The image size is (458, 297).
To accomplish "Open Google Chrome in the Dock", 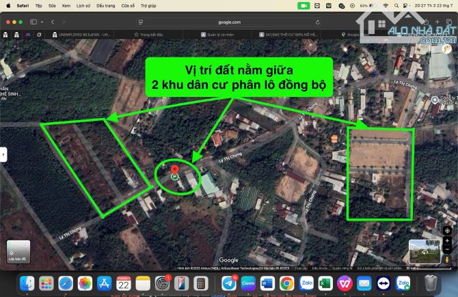I will pyautogui.click(x=286, y=283).
